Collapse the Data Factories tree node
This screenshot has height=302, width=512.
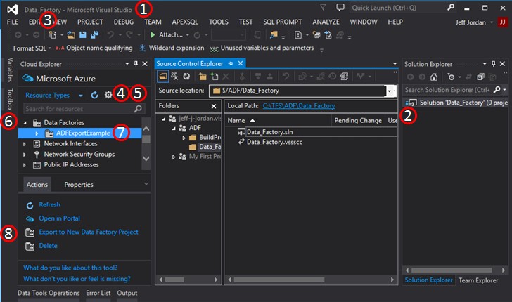point(25,123)
